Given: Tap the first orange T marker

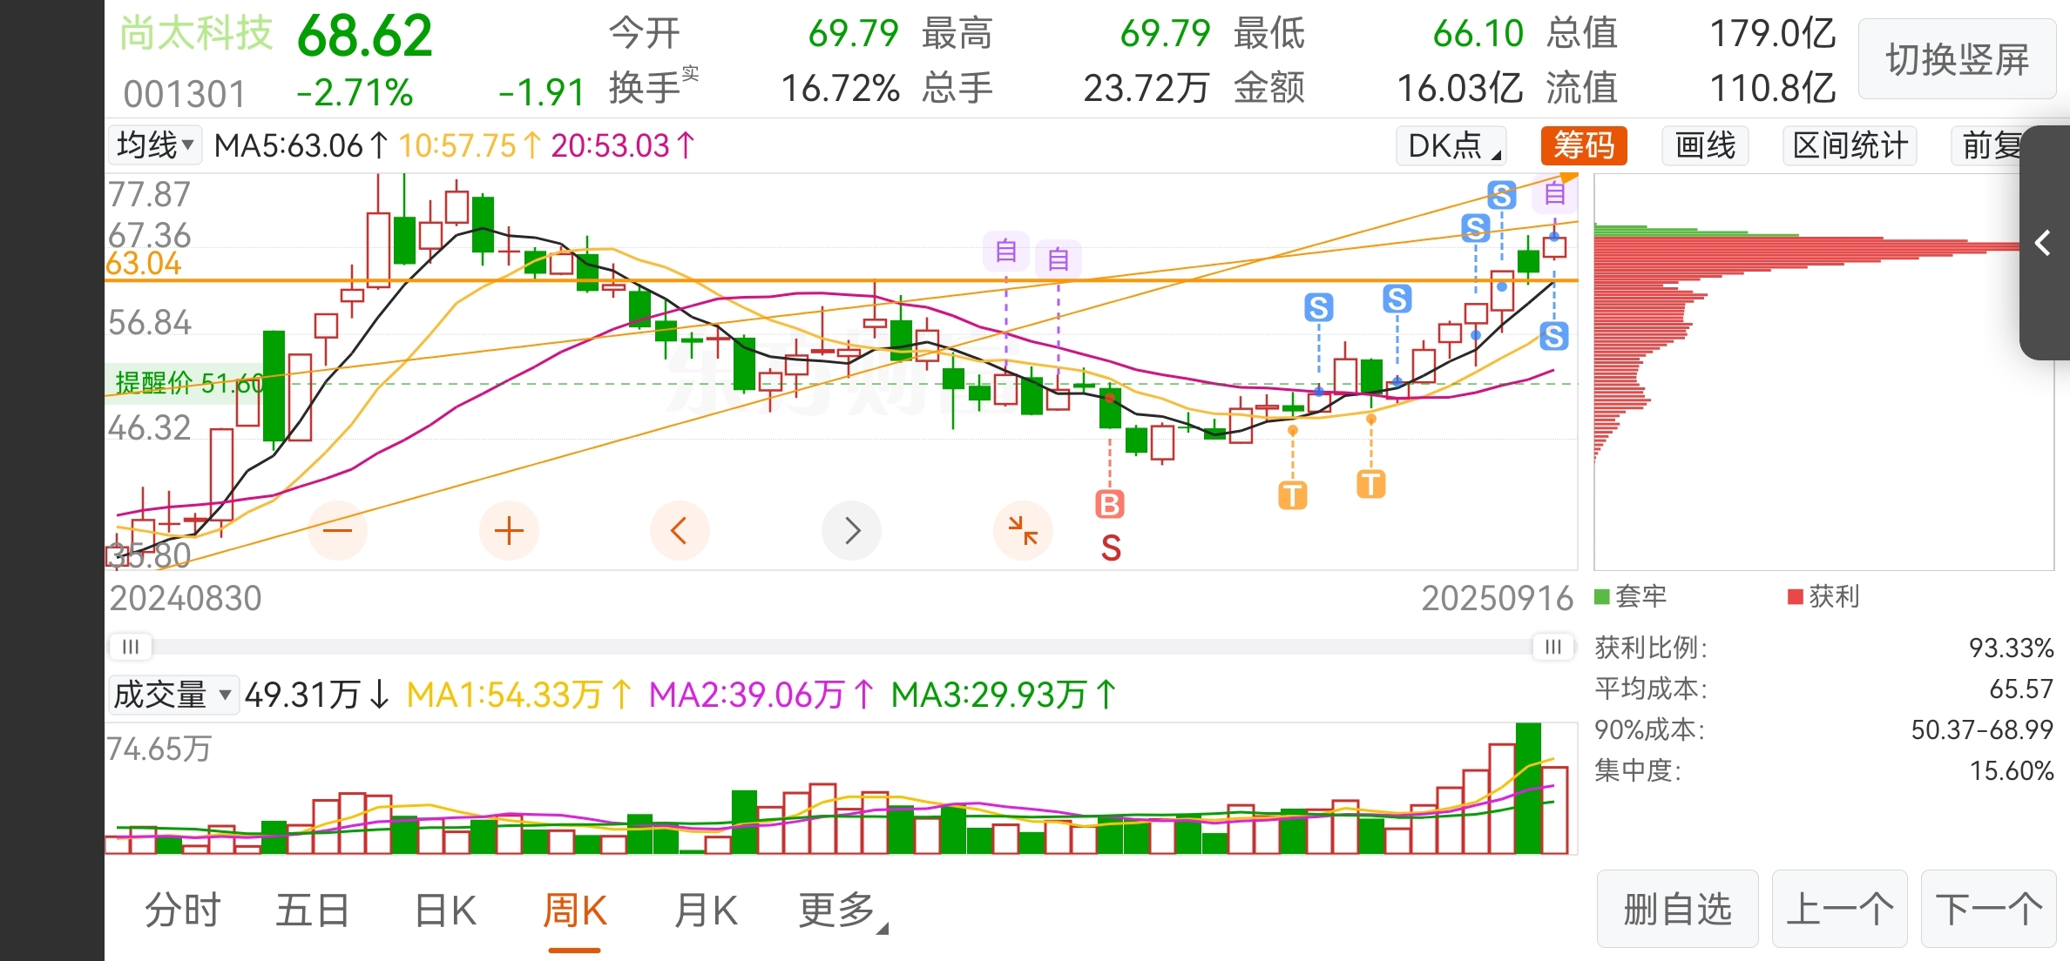Looking at the screenshot, I should click(x=1292, y=494).
